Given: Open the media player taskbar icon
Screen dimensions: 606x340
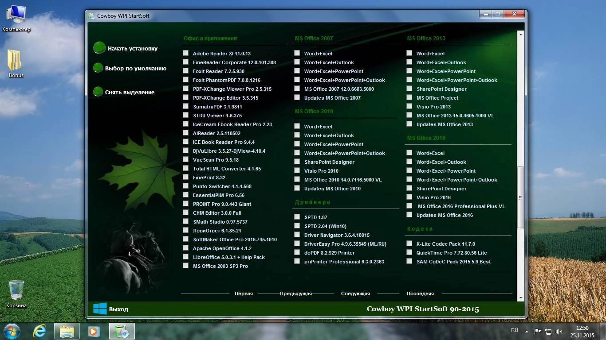Looking at the screenshot, I should point(94,331).
